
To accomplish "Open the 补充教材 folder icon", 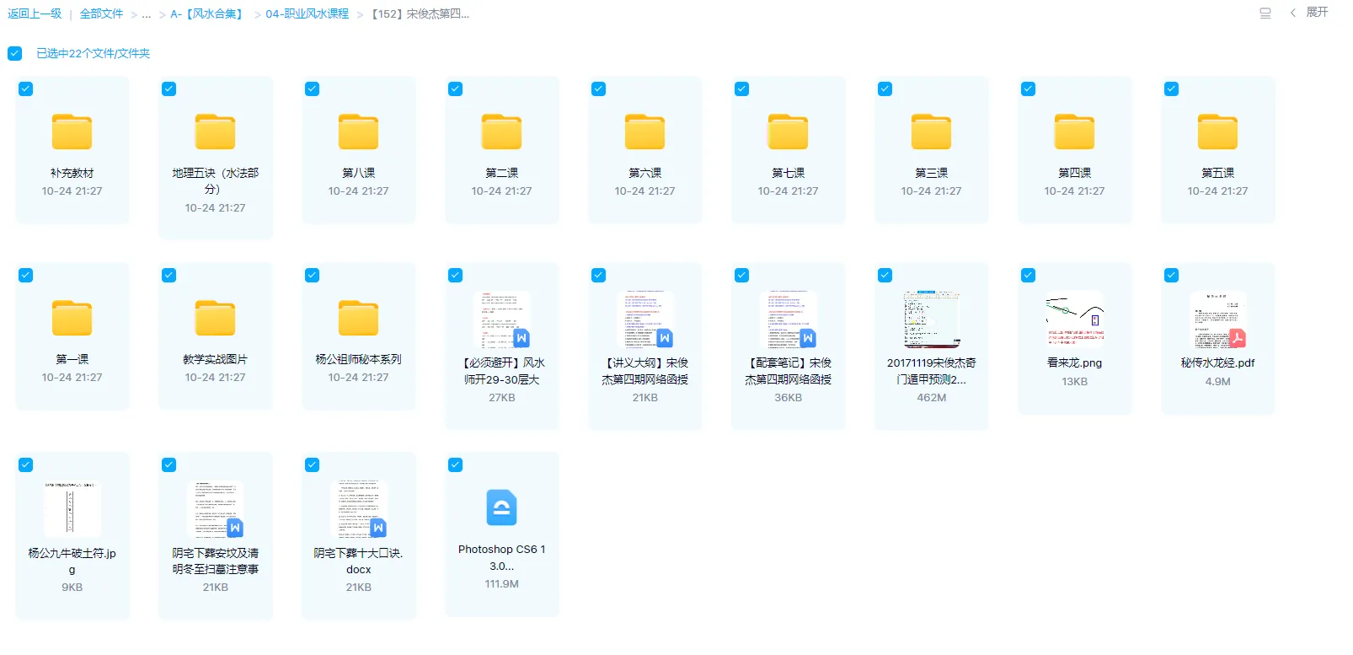I will point(72,132).
